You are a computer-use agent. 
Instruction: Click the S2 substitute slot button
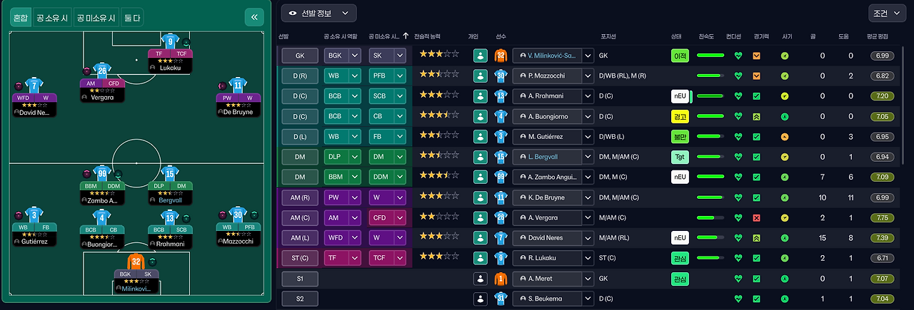click(299, 298)
